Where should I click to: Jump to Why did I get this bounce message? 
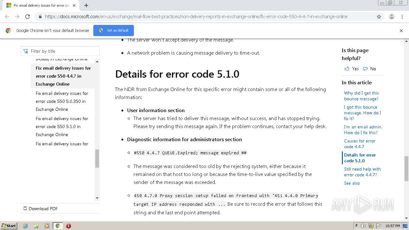click(x=361, y=96)
